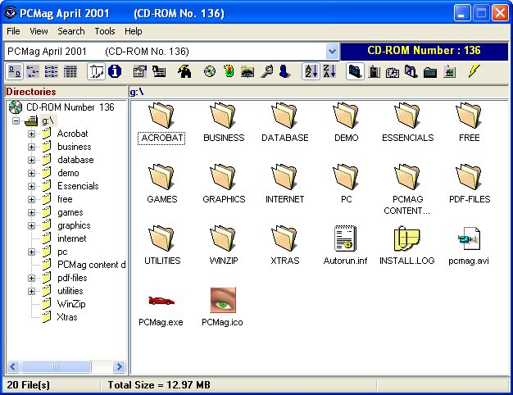513x395 pixels.
Task: Click the horizontal scrollbar thumb
Action: point(56,366)
